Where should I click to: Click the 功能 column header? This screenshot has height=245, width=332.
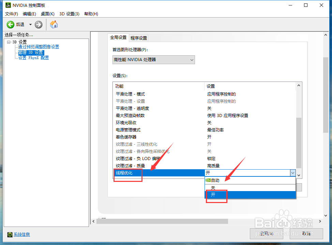pos(159,86)
